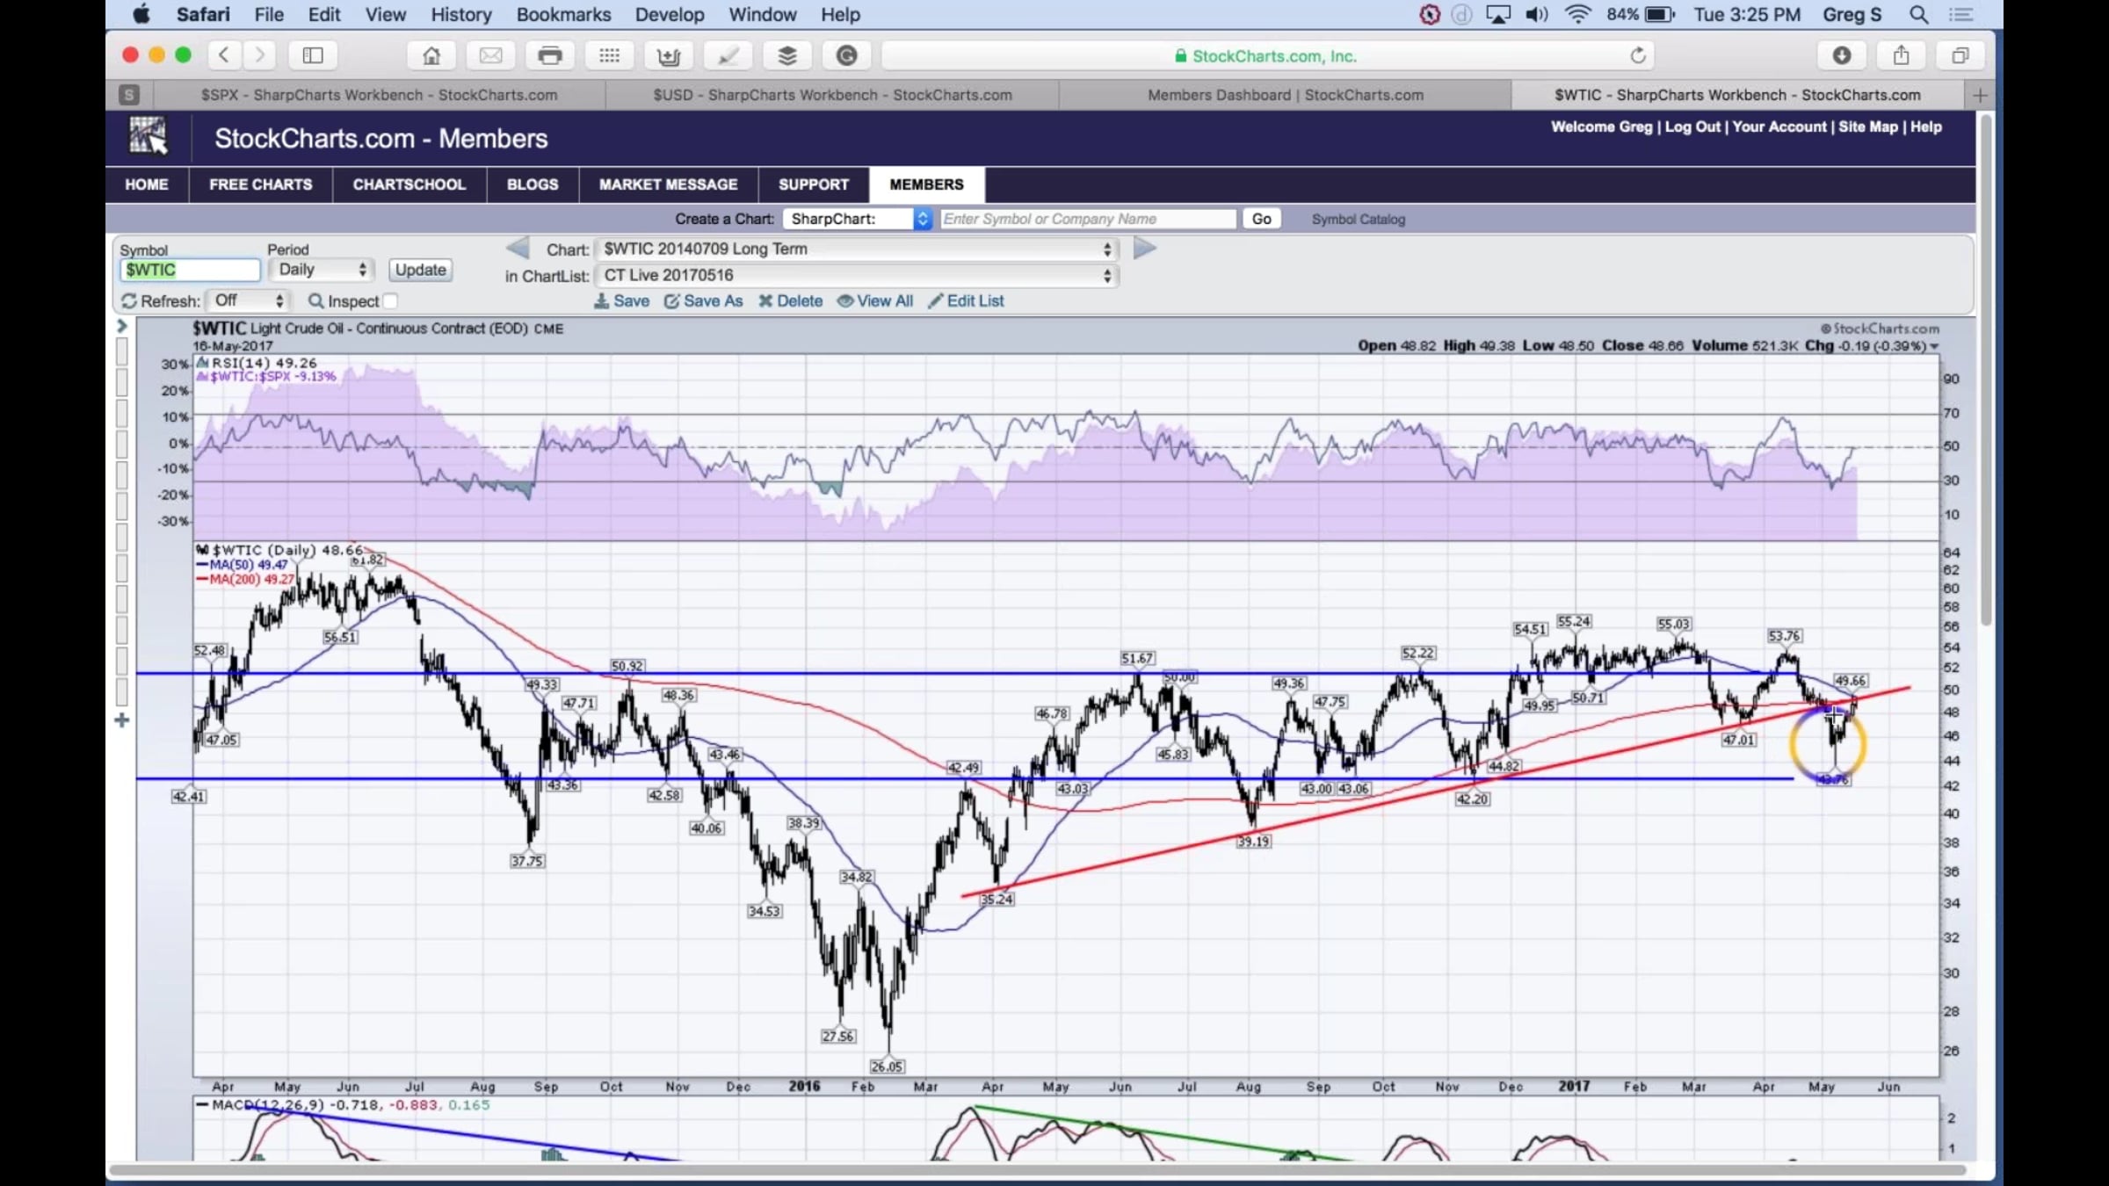Viewport: 2109px width, 1186px height.
Task: Click the Edit List link
Action: pos(967,301)
